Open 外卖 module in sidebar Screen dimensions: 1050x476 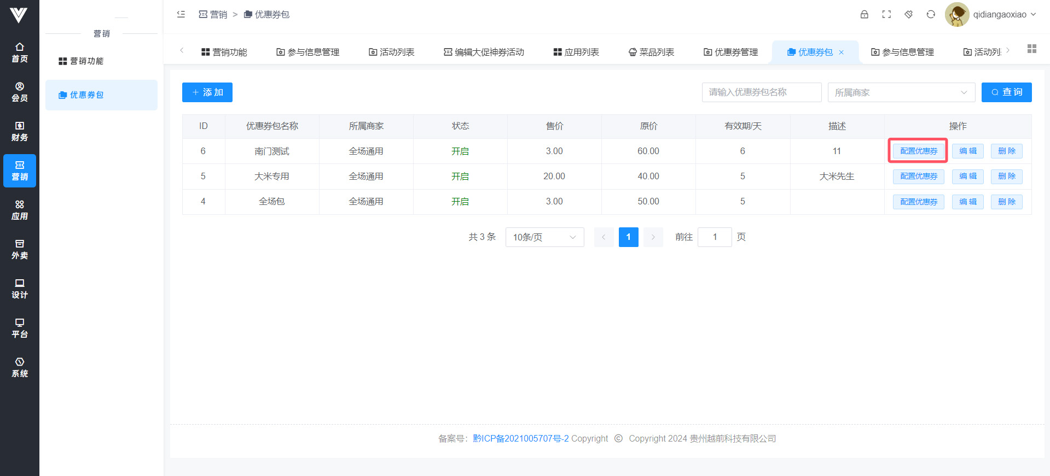tap(20, 249)
